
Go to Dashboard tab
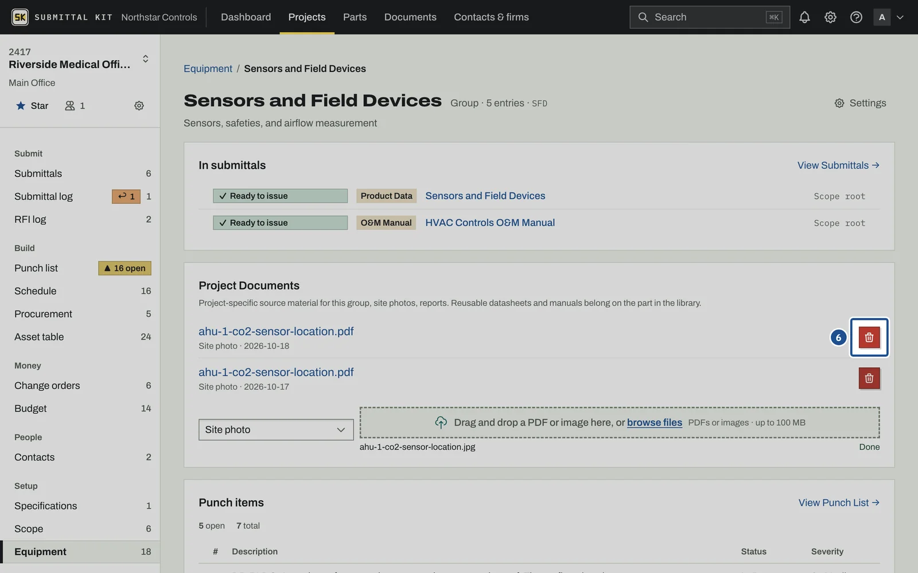[x=246, y=17]
